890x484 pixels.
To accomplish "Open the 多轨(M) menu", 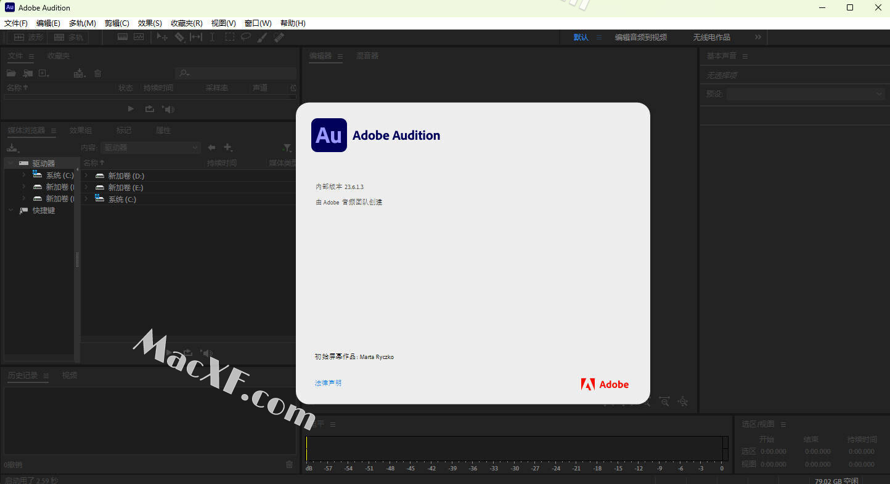I will click(x=82, y=23).
